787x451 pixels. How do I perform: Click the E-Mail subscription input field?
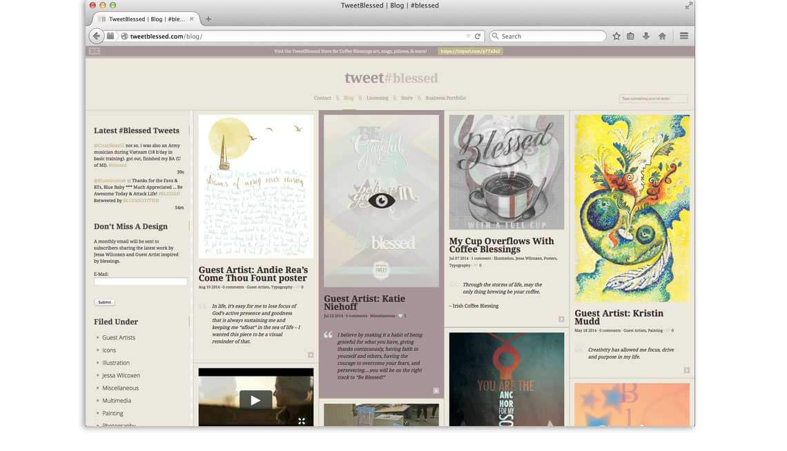pos(141,281)
